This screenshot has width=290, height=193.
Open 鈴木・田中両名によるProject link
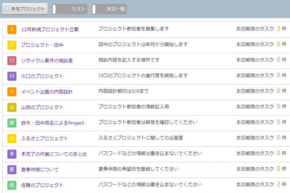(53, 123)
